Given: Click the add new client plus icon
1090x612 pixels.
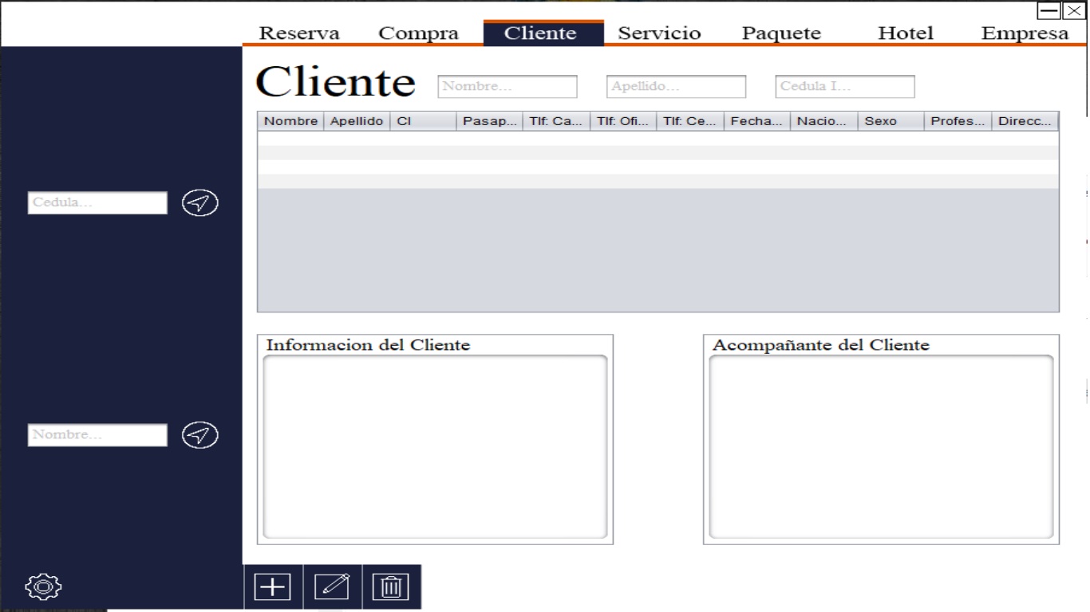Looking at the screenshot, I should (273, 587).
